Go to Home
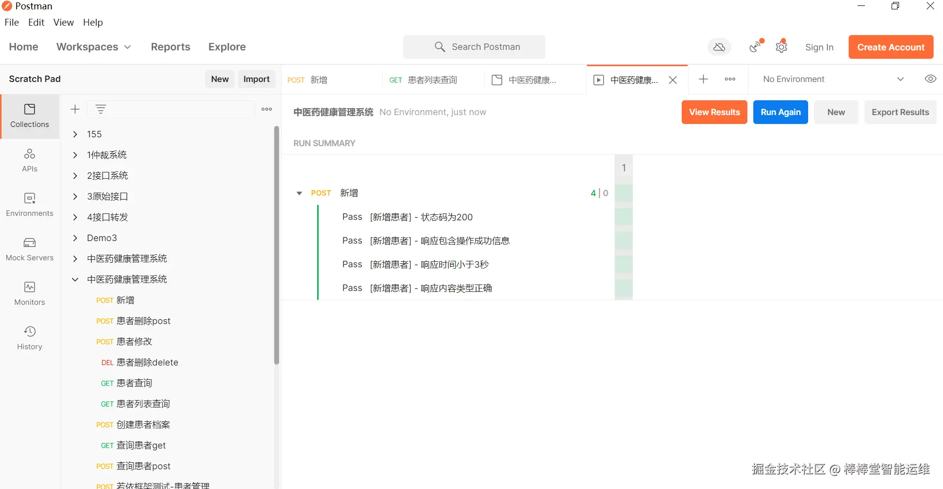Screen dimensions: 943x489 (x=24, y=47)
